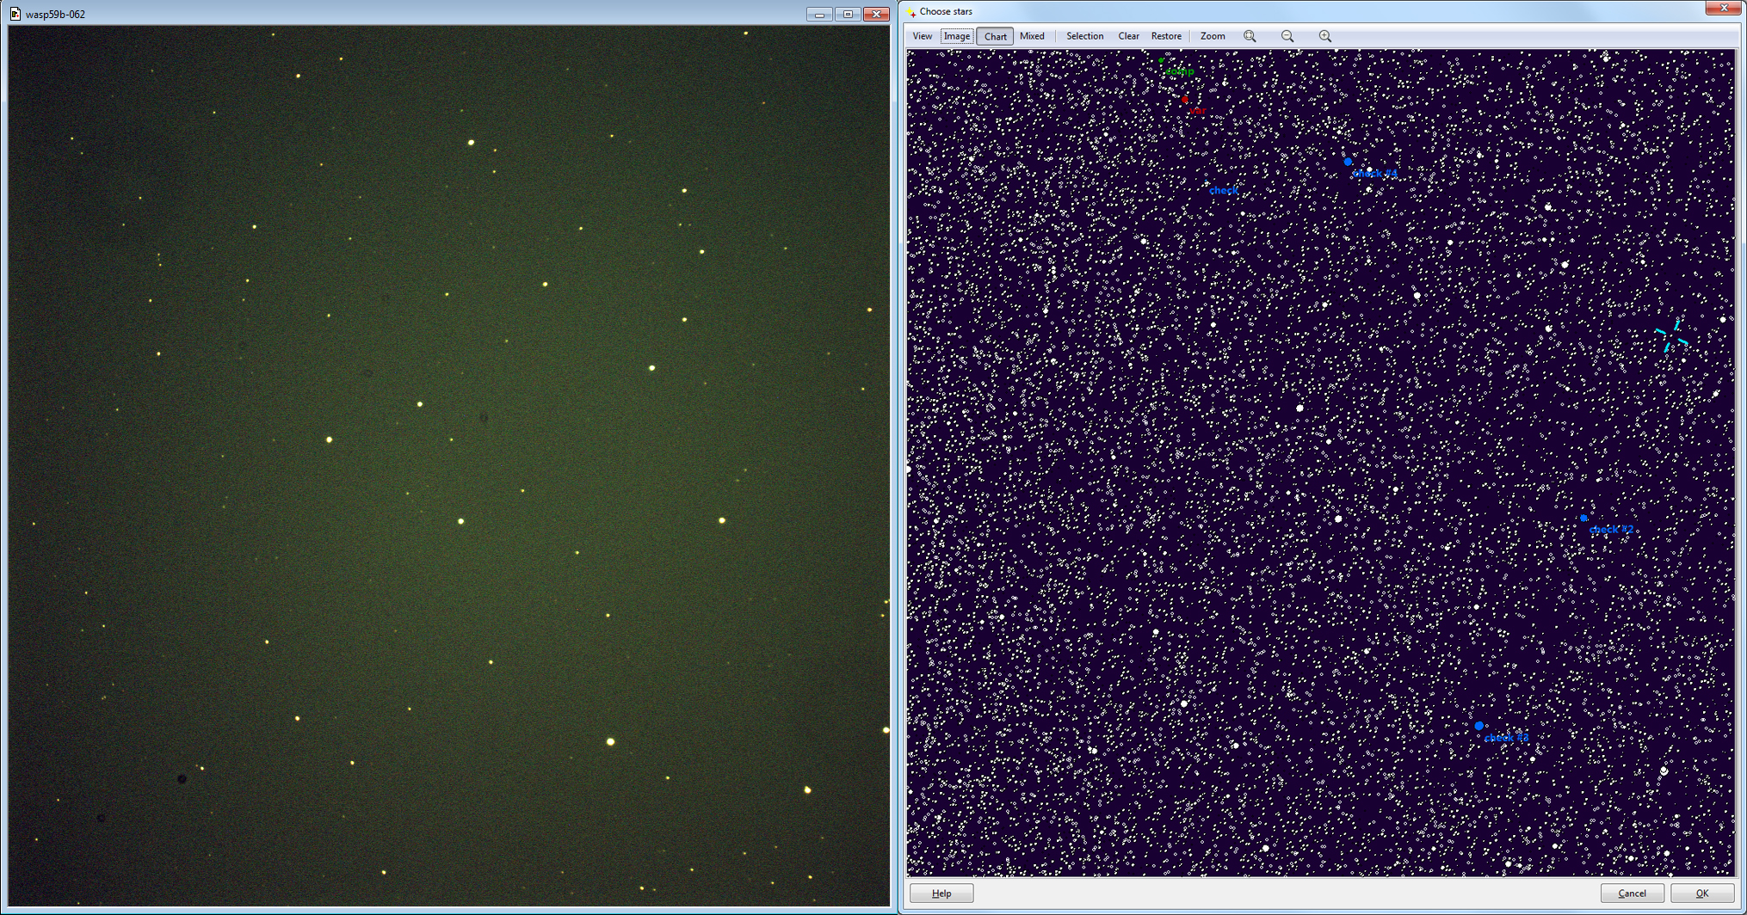1747x915 pixels.
Task: Click Clear in the Choose stars toolbar
Action: pos(1128,36)
